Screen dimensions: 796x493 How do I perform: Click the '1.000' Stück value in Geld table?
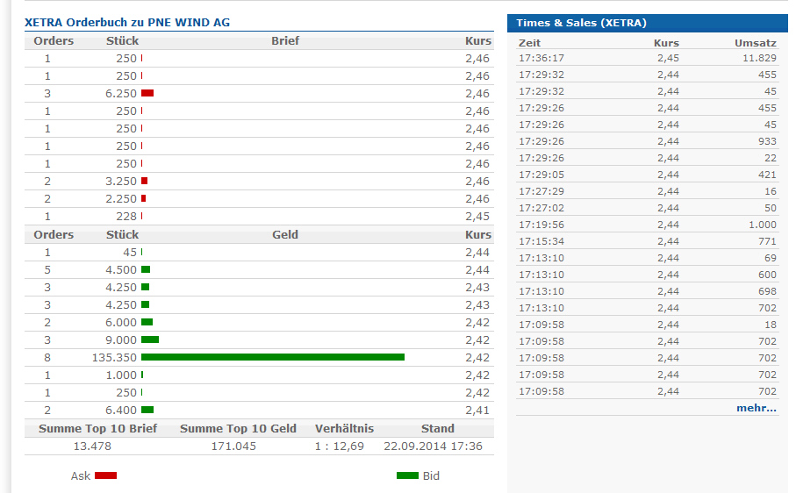tap(121, 375)
